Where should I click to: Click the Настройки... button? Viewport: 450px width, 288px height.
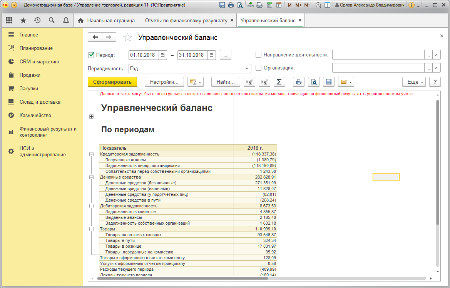(164, 82)
